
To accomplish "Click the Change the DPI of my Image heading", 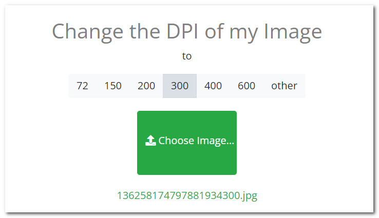I will point(187,32).
